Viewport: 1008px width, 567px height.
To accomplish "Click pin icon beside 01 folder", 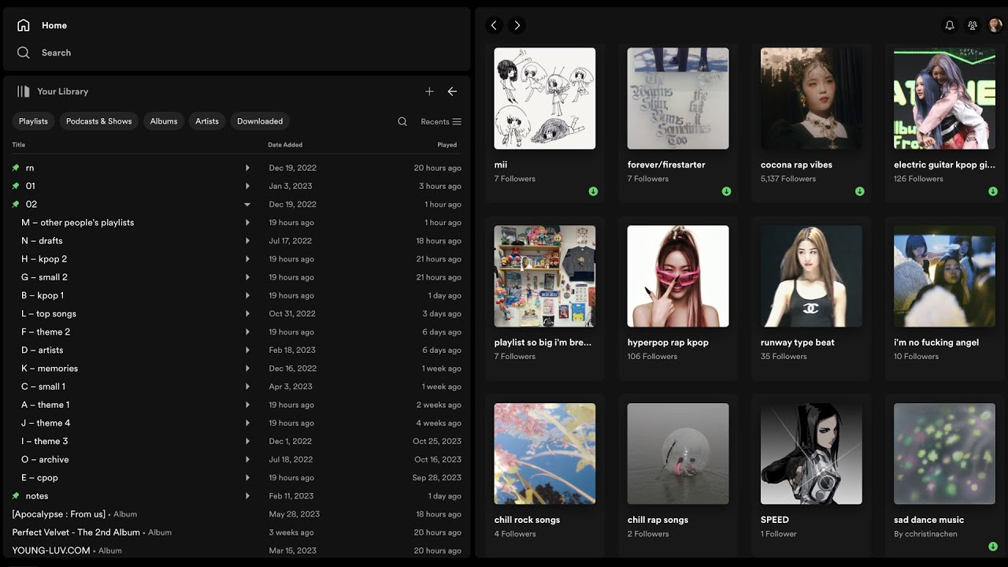I will 16,186.
